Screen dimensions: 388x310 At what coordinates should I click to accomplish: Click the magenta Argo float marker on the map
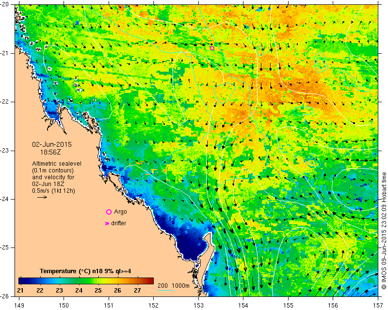coord(212,48)
